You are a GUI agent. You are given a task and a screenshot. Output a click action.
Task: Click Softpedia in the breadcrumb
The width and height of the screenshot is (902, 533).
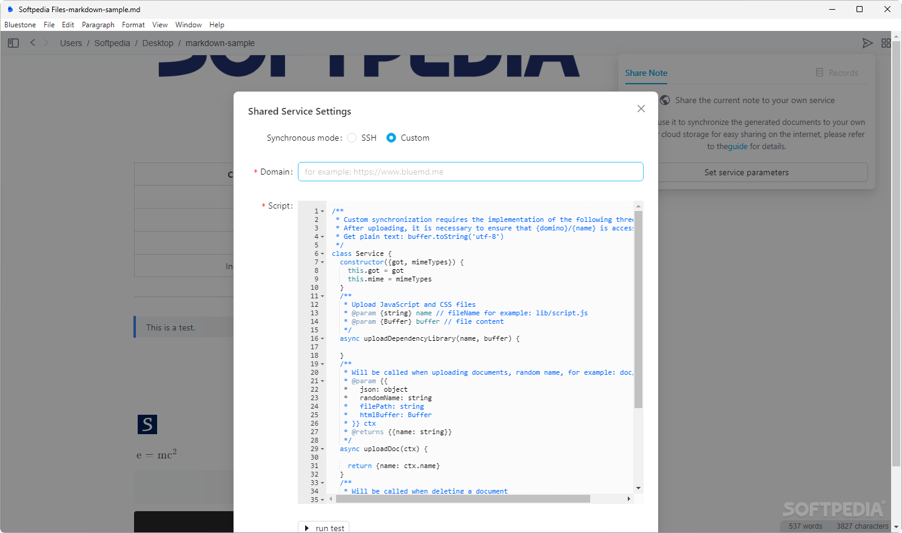pos(112,43)
